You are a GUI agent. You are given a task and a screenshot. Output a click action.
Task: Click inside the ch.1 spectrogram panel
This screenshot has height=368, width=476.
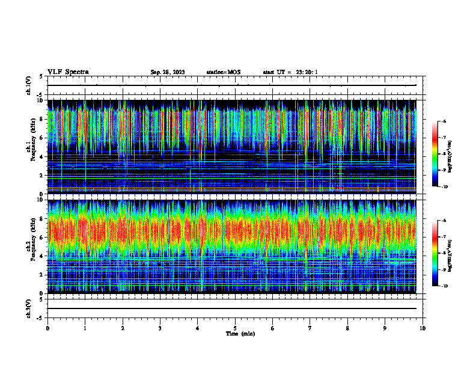[232, 147]
